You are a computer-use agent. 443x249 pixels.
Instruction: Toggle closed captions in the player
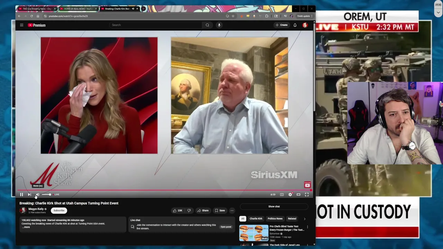click(x=282, y=195)
